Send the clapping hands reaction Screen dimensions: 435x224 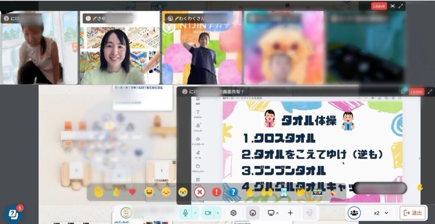tap(301, 192)
